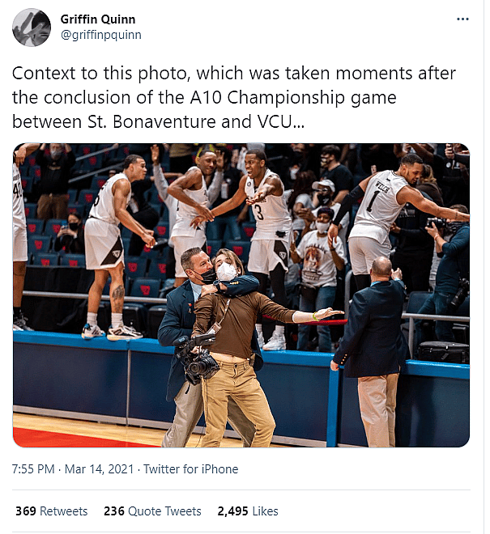Click the white face mask in photo
Viewport: 490px width, 534px height.
[x=226, y=273]
